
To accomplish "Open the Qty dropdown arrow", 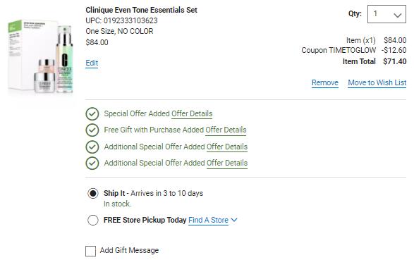I will pyautogui.click(x=397, y=15).
